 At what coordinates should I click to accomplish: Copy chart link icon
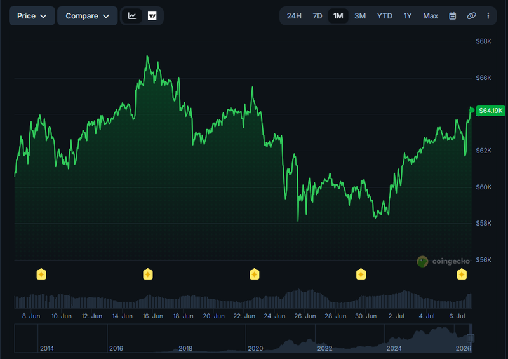pos(471,16)
